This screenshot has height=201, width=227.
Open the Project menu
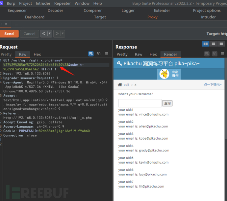(x=25, y=3)
